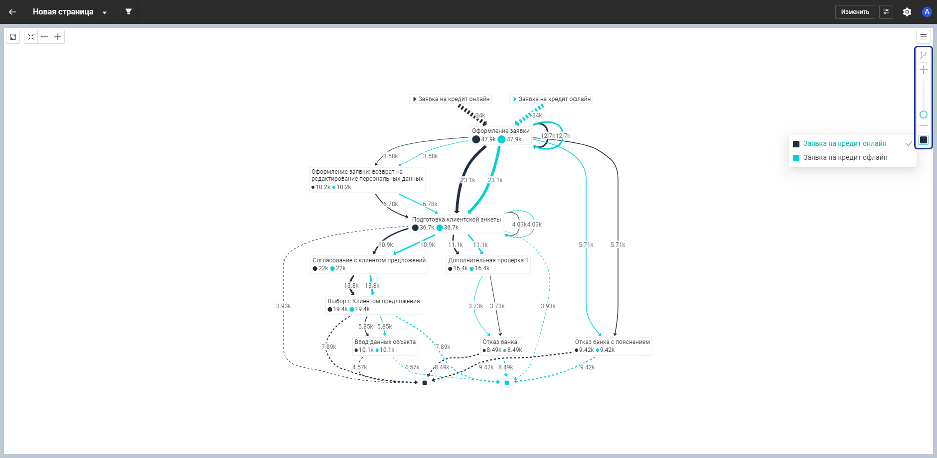The image size is (937, 458).
Task: Click the '9.42k' teal dashed edge label
Action: pyautogui.click(x=588, y=367)
